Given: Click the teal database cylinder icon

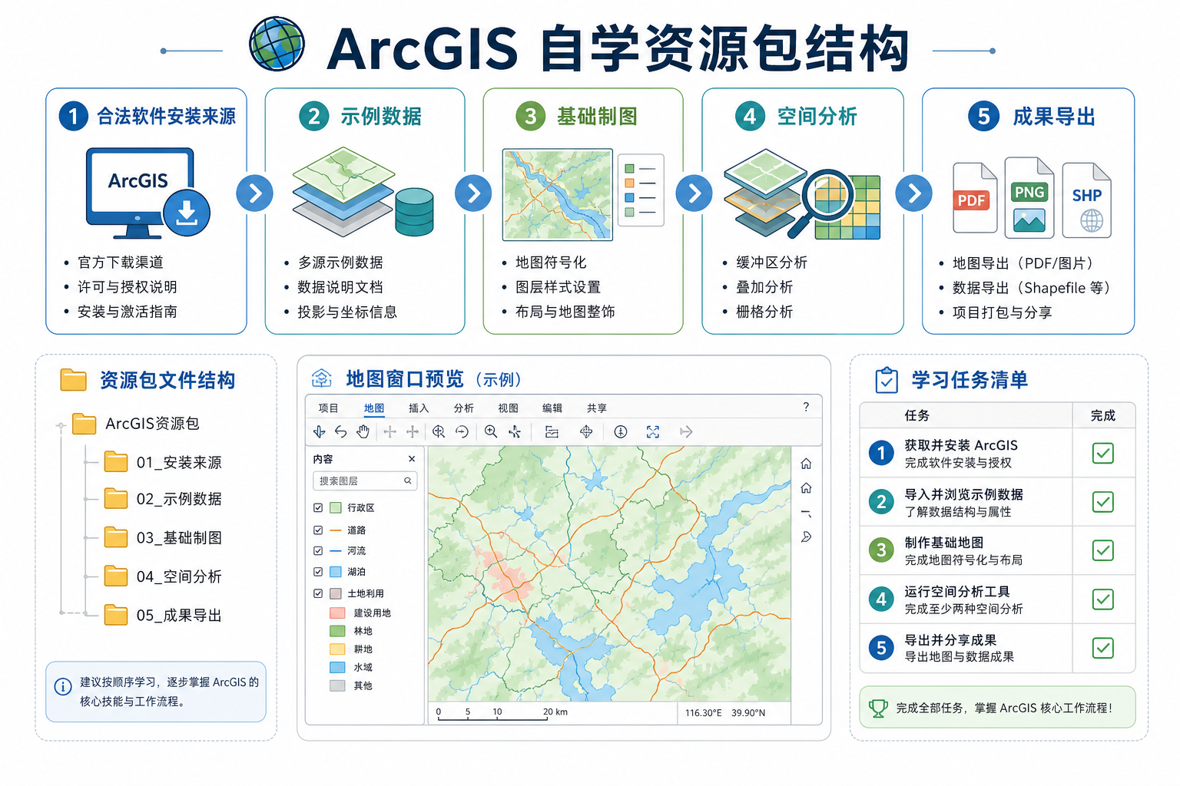Looking at the screenshot, I should click(x=415, y=211).
